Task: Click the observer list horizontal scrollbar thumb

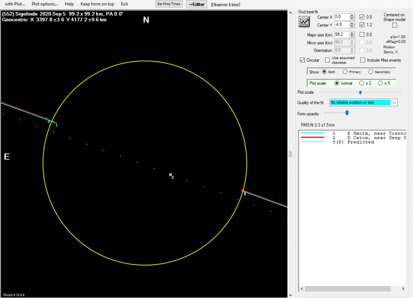Action: (348, 288)
